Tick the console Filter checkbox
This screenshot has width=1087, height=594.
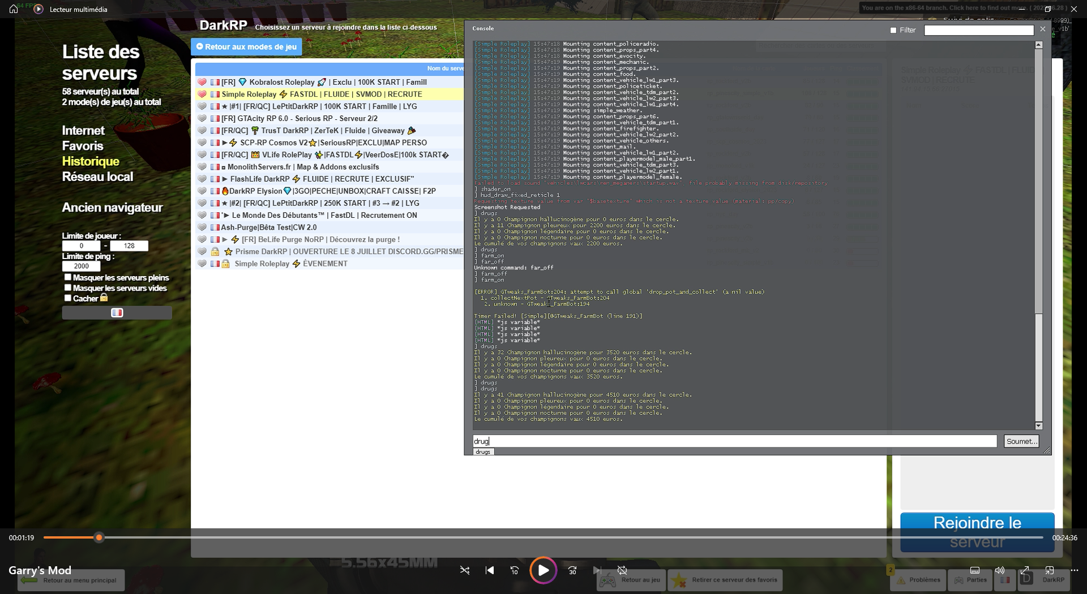[893, 31]
